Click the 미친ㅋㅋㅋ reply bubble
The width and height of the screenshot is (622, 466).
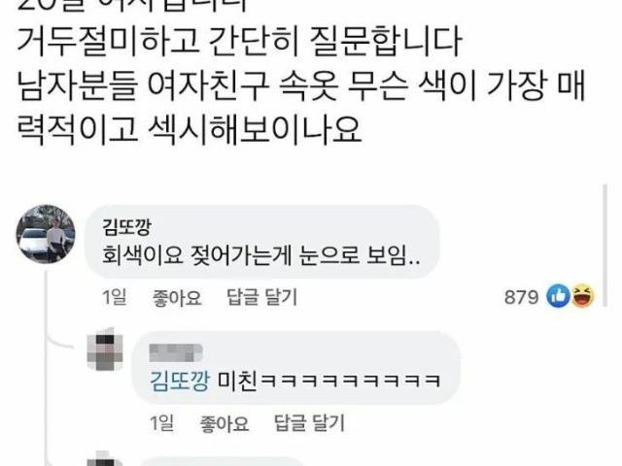pyautogui.click(x=296, y=368)
